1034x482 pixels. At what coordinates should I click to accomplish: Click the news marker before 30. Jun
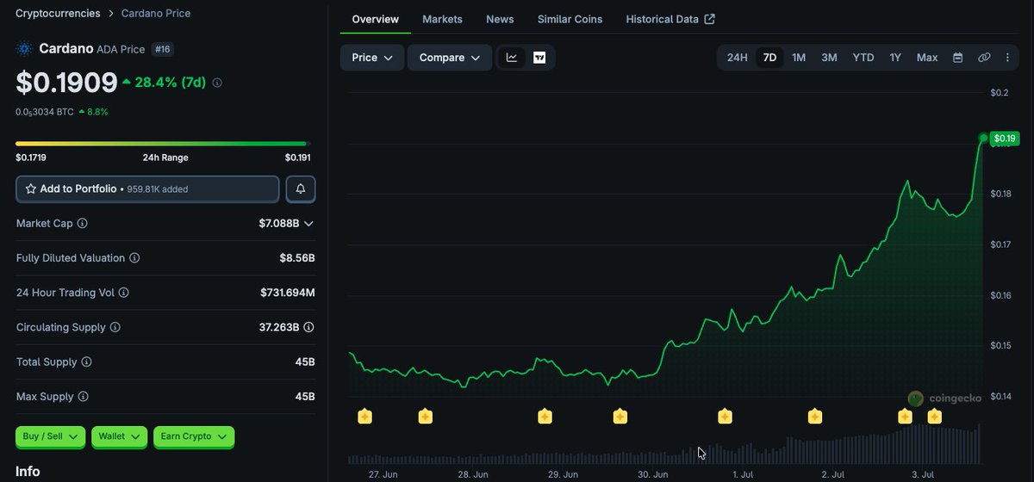click(620, 417)
